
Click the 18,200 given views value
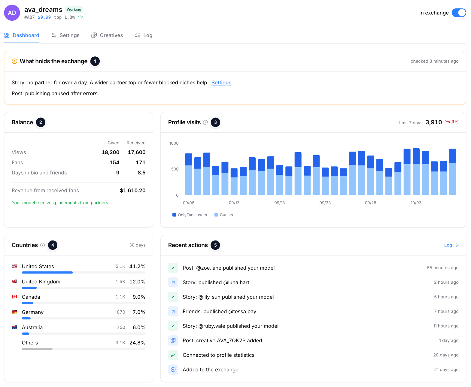[x=111, y=152]
